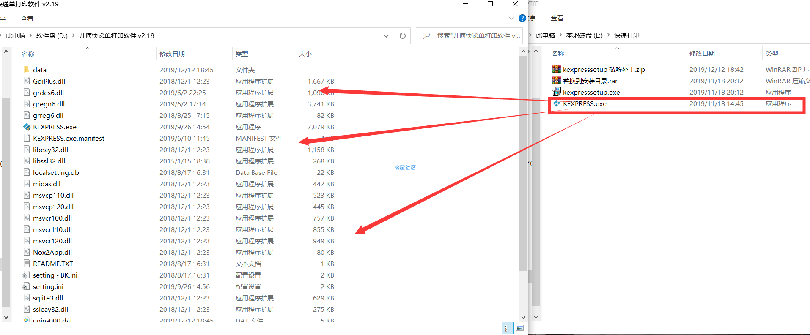The width and height of the screenshot is (810, 335).
Task: Click the data folder icon
Action: coord(26,69)
